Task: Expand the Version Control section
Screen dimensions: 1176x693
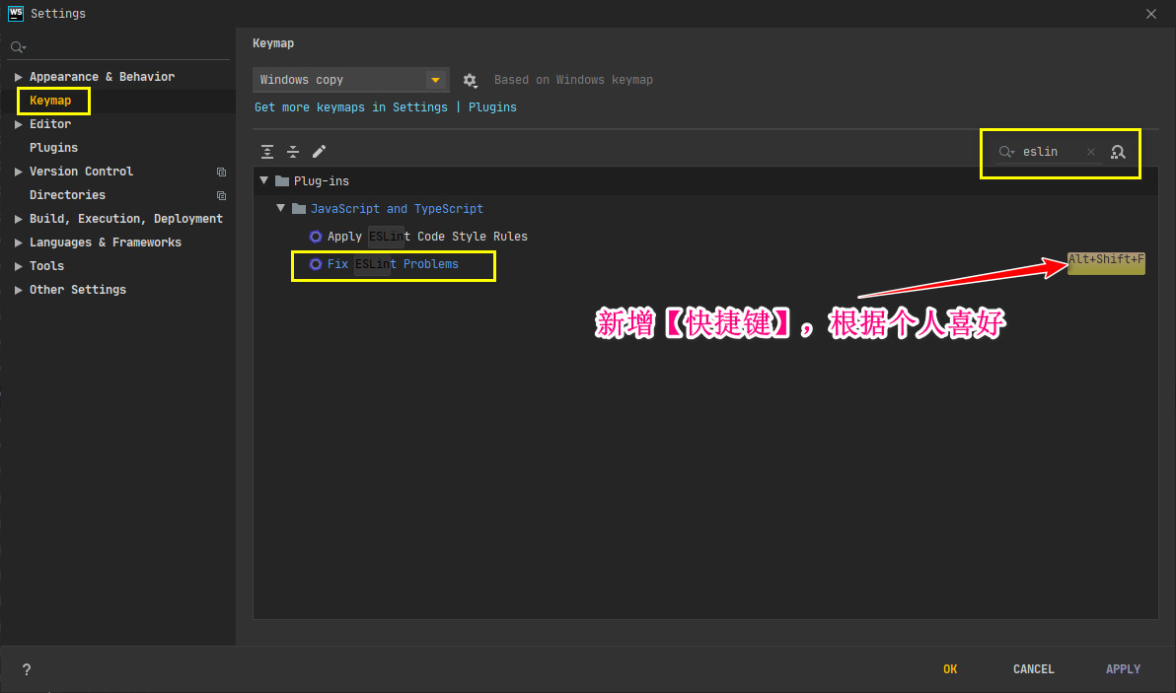Action: pos(18,172)
